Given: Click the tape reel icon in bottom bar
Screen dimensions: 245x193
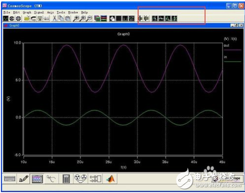Looking at the screenshot, I should click(x=80, y=179).
